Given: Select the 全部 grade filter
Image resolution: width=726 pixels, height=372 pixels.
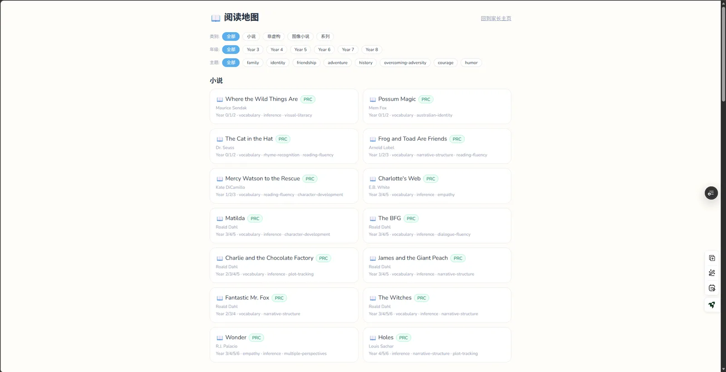Looking at the screenshot, I should [231, 49].
